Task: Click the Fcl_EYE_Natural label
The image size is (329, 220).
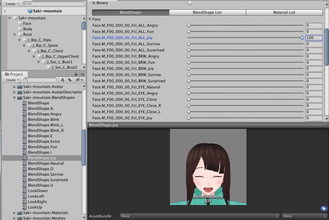Action: click(126, 87)
